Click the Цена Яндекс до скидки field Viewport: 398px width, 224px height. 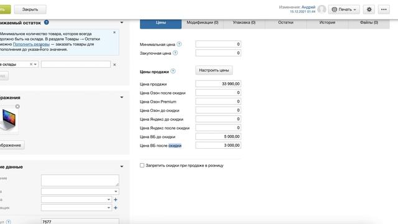218,119
